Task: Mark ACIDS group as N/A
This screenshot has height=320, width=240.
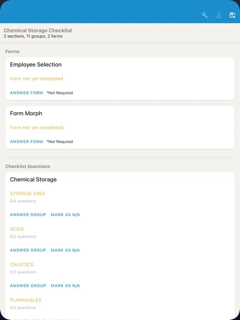Action: tap(65, 250)
